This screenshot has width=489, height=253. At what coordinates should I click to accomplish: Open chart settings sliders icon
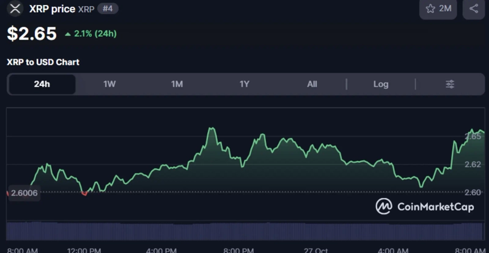point(450,84)
